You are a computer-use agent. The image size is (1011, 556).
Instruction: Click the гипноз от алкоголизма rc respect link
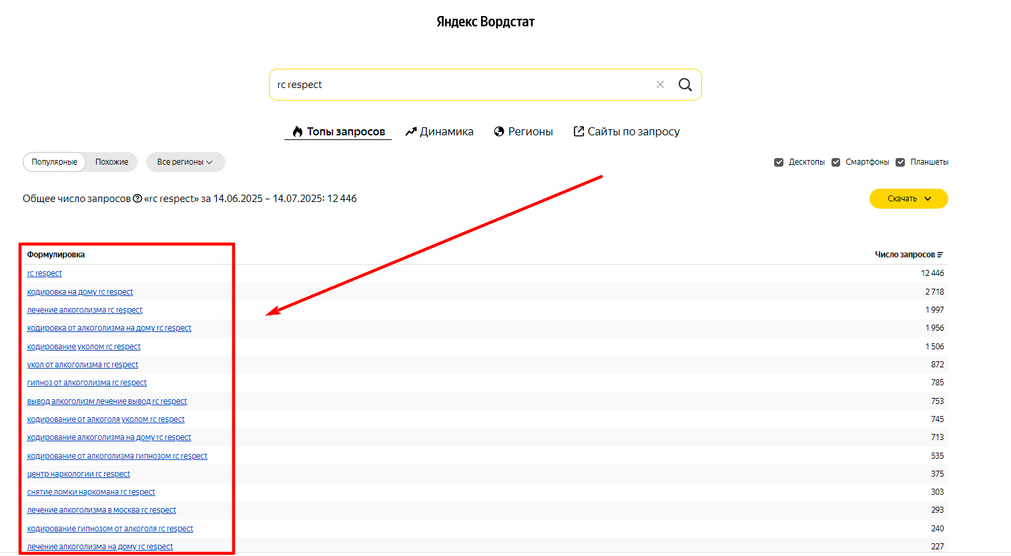point(87,383)
